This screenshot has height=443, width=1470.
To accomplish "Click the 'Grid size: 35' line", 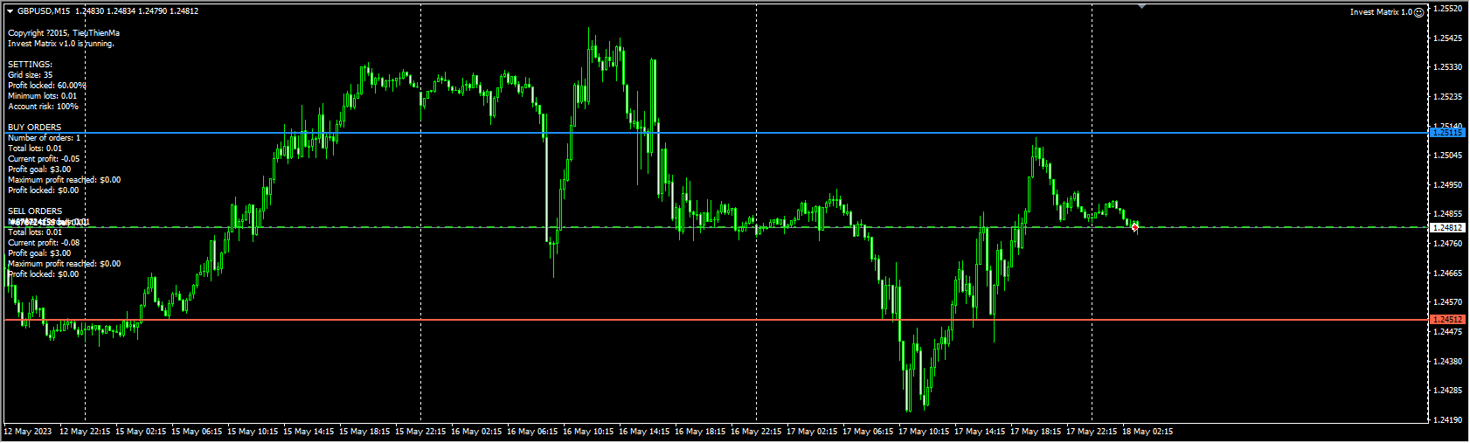I will tap(30, 75).
